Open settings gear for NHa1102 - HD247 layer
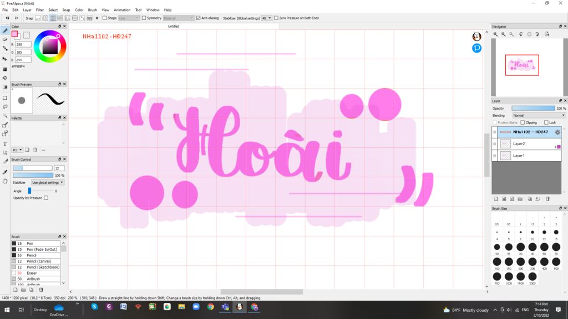 pyautogui.click(x=557, y=132)
